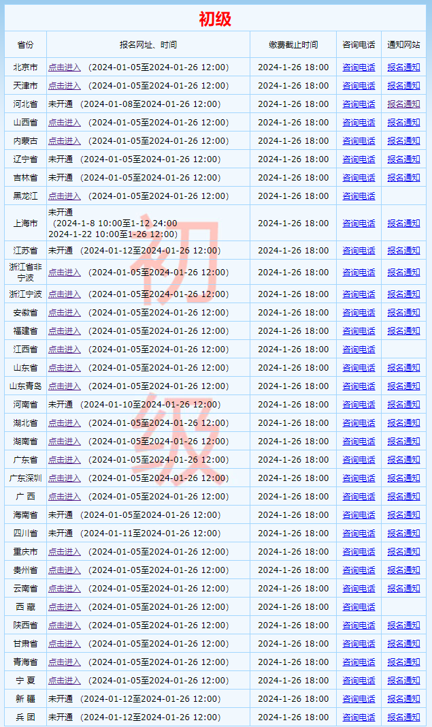Open 点击进入 link for 云南省
Viewport: 432px width, 727px height.
[65, 589]
